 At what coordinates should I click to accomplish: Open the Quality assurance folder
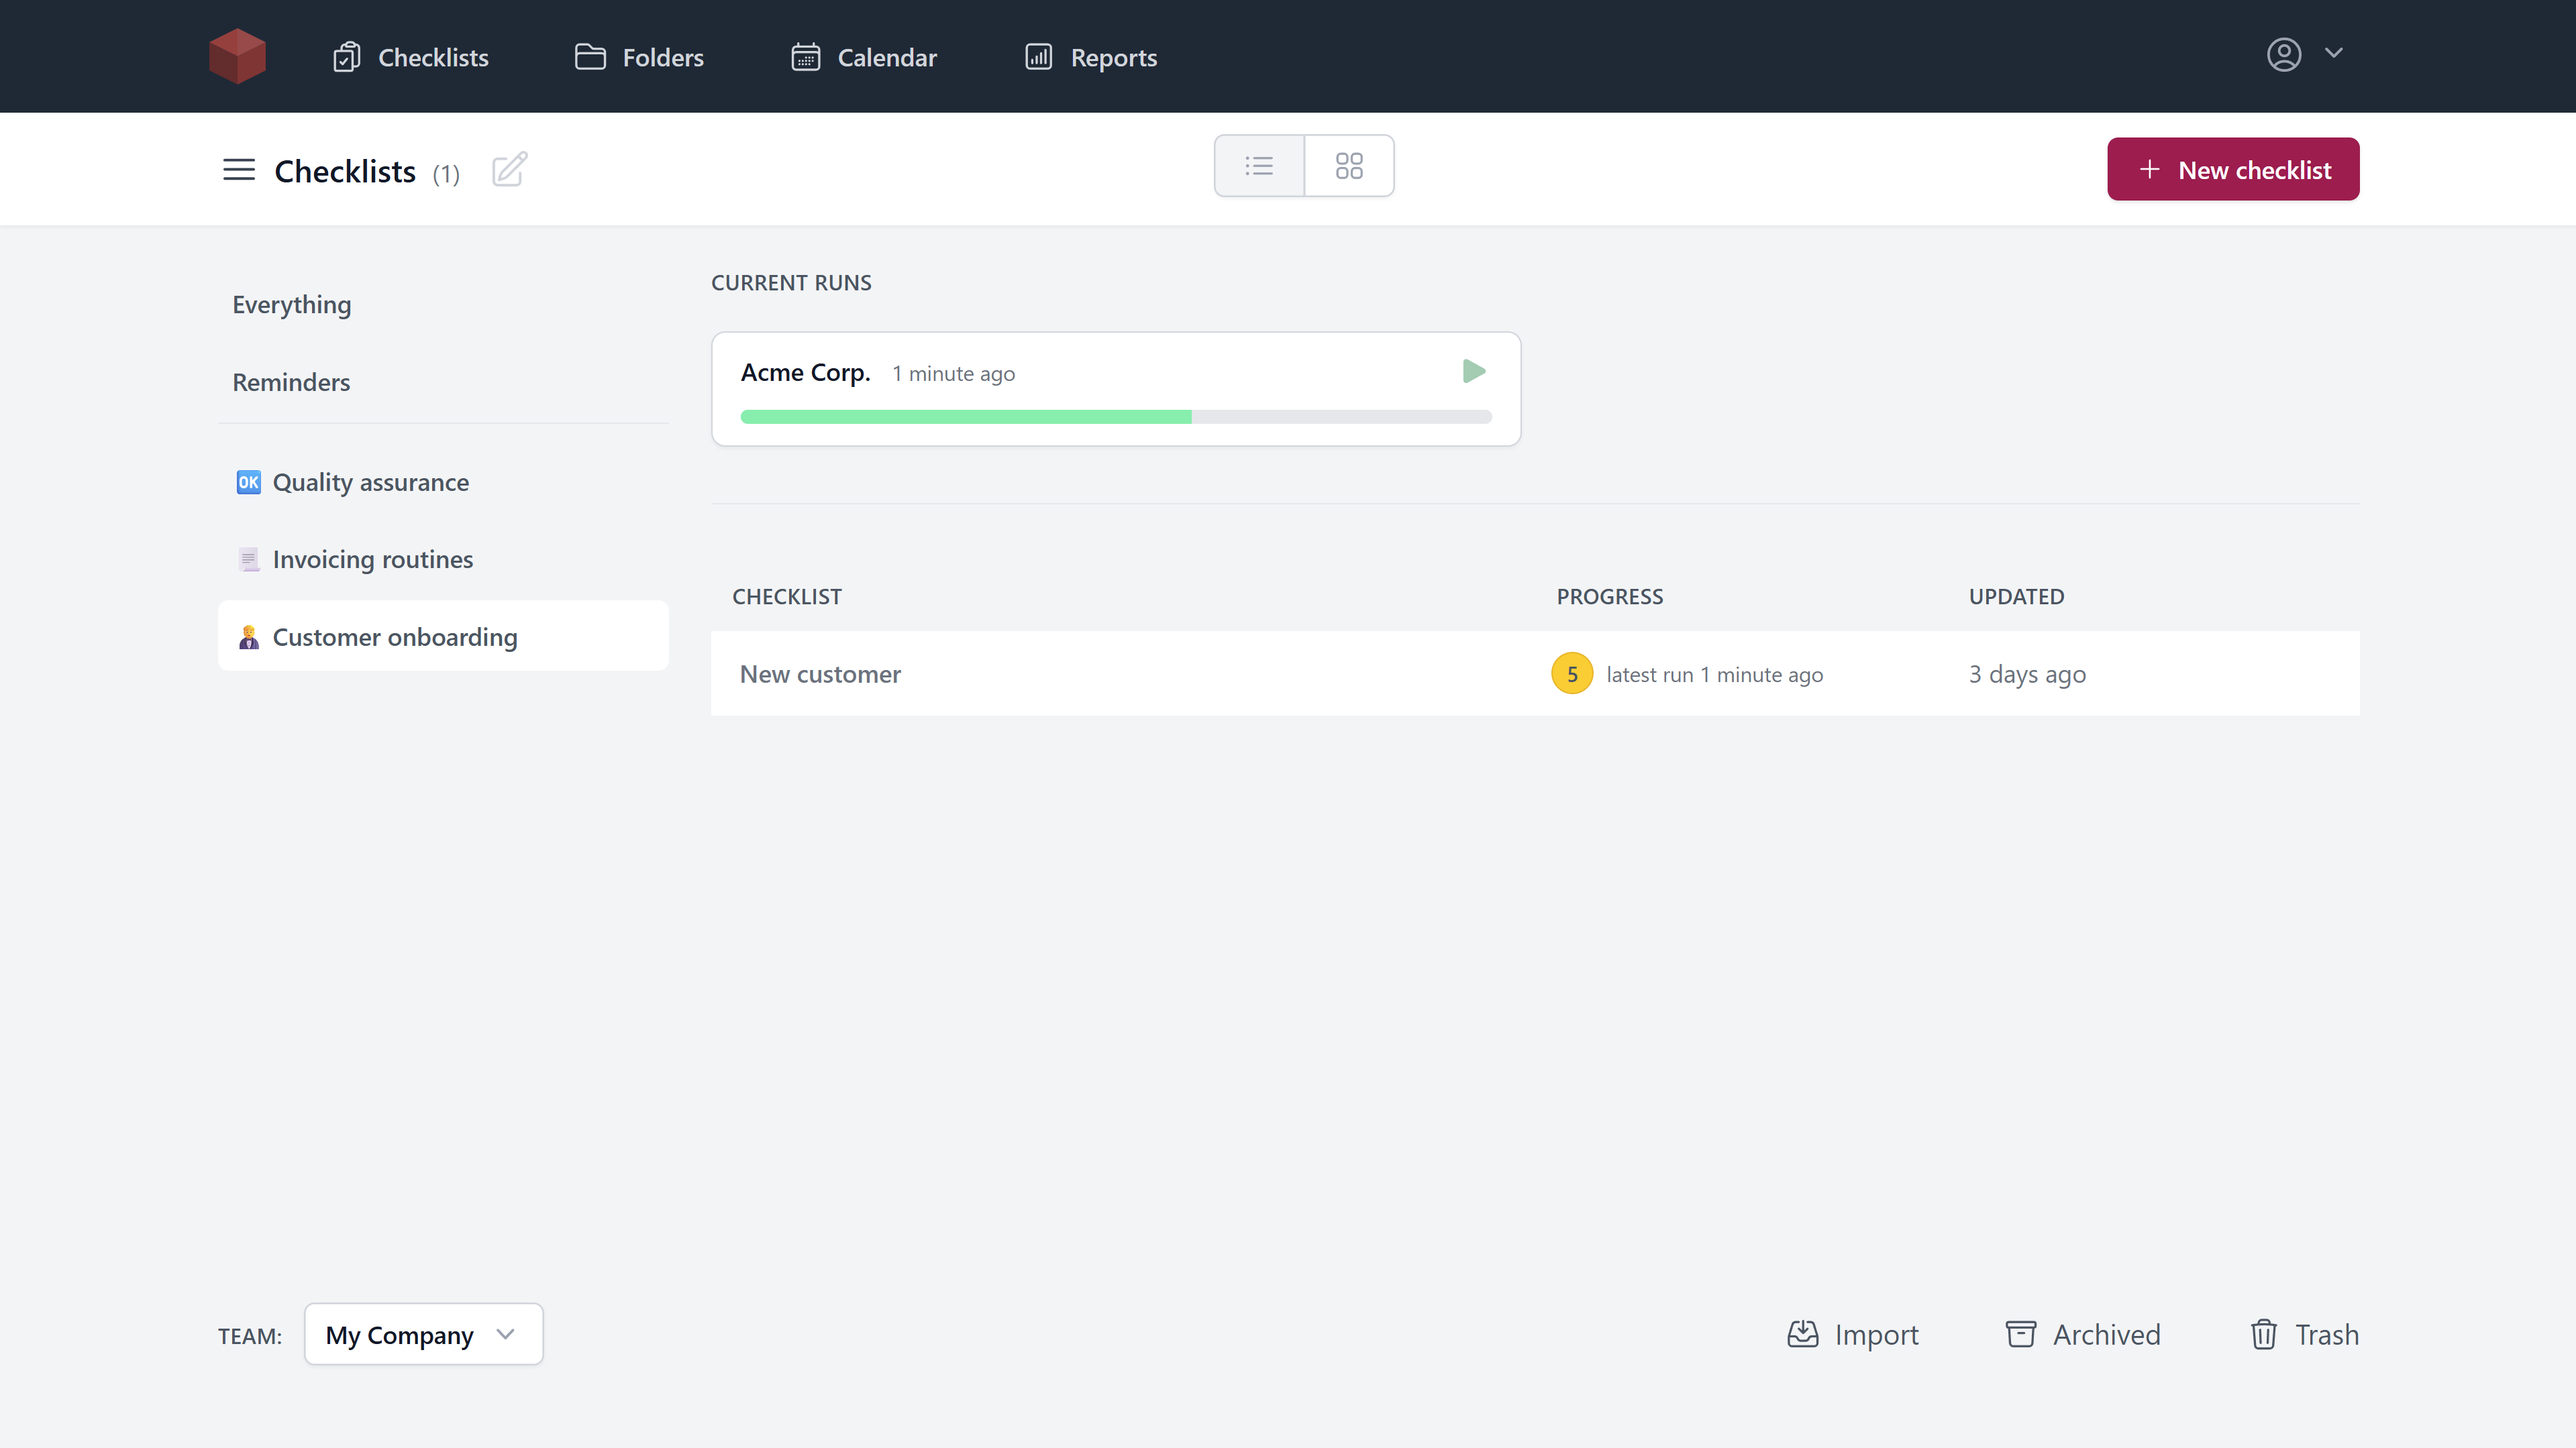point(443,483)
